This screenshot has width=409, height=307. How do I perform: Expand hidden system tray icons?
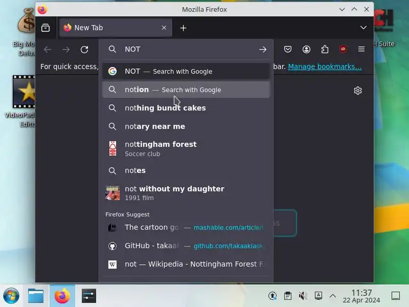pos(333,296)
